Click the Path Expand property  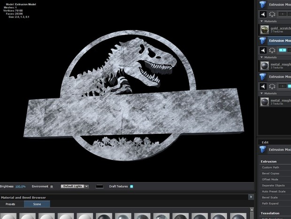tap(270, 204)
